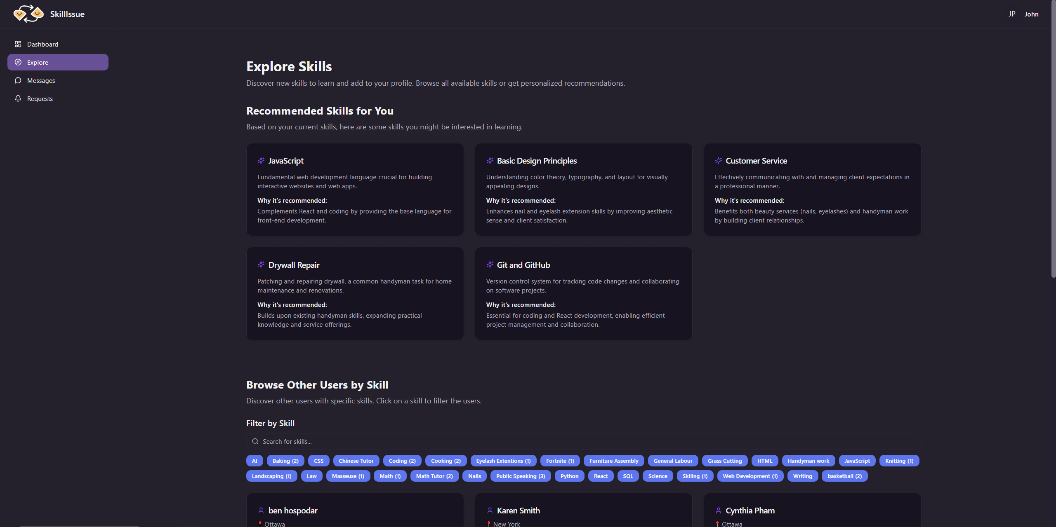Toggle the Baking (2) skill filter
1056x527 pixels.
285,461
